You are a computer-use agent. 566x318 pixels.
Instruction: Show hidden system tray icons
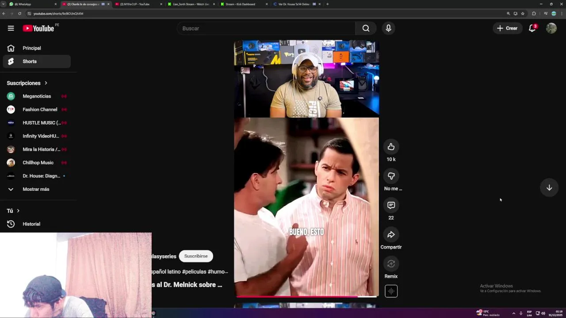(513, 313)
